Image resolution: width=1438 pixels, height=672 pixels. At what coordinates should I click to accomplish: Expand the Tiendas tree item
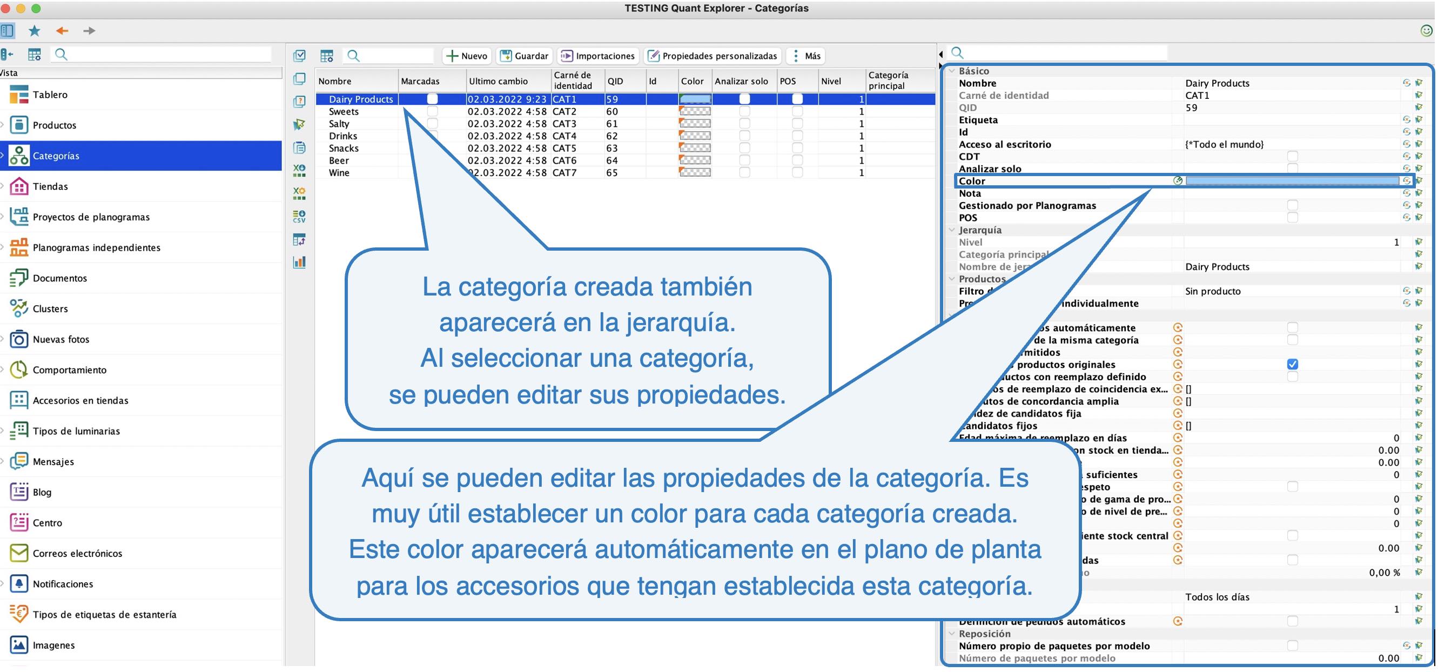tap(3, 186)
